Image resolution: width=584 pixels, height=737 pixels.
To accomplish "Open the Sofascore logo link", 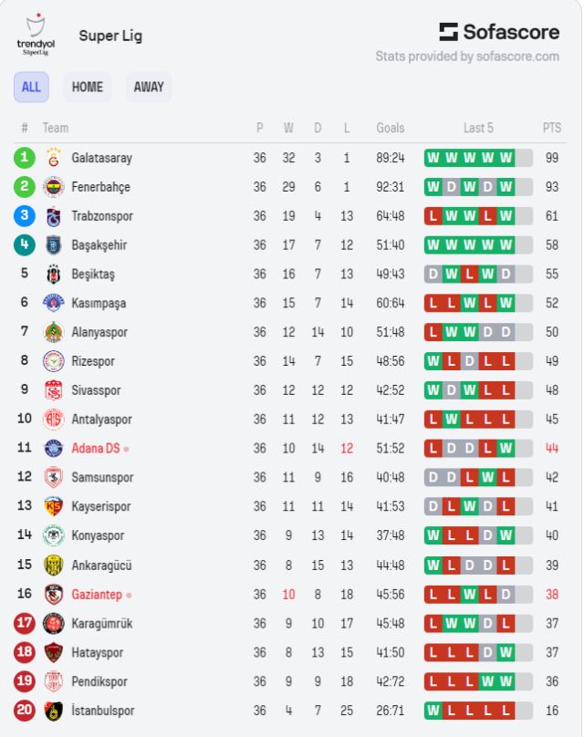I will click(499, 33).
